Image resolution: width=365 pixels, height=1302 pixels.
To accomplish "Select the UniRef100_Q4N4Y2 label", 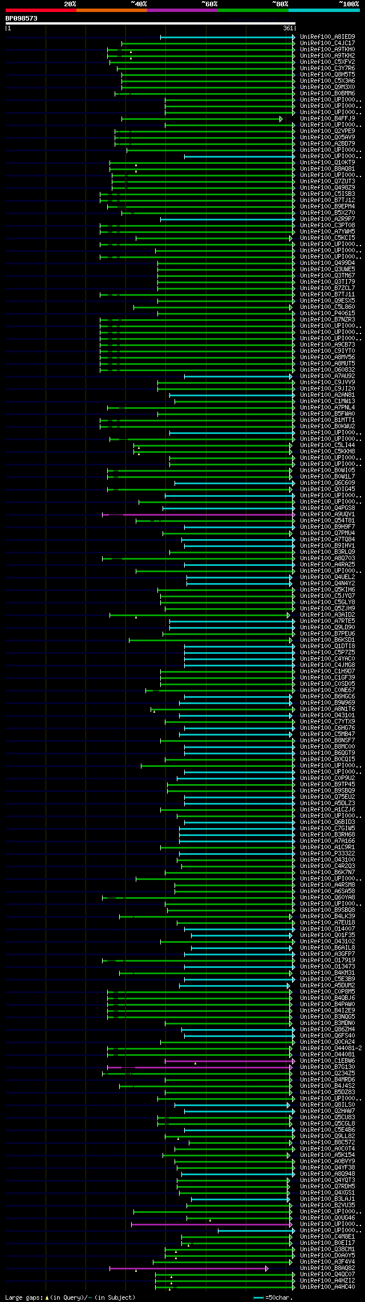I will (x=327, y=584).
